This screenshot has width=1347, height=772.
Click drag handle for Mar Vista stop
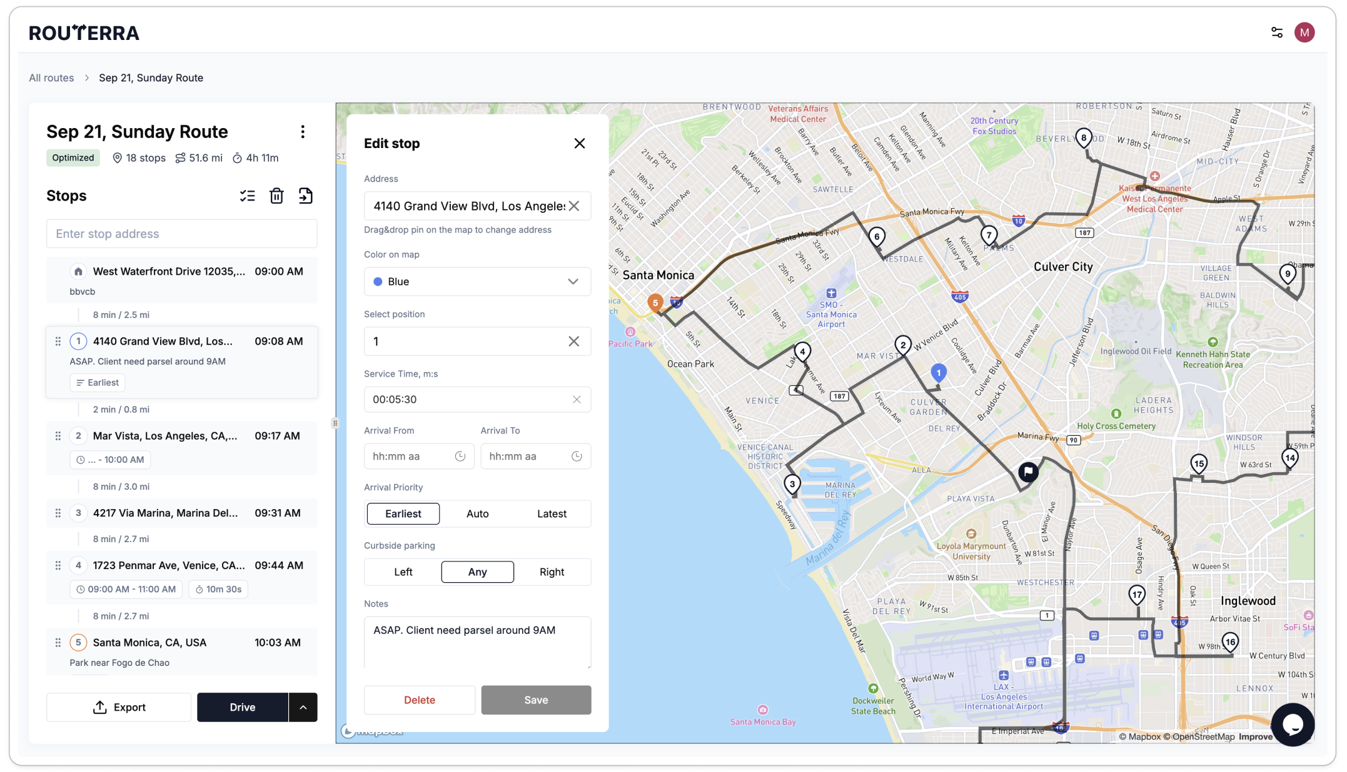tap(58, 436)
